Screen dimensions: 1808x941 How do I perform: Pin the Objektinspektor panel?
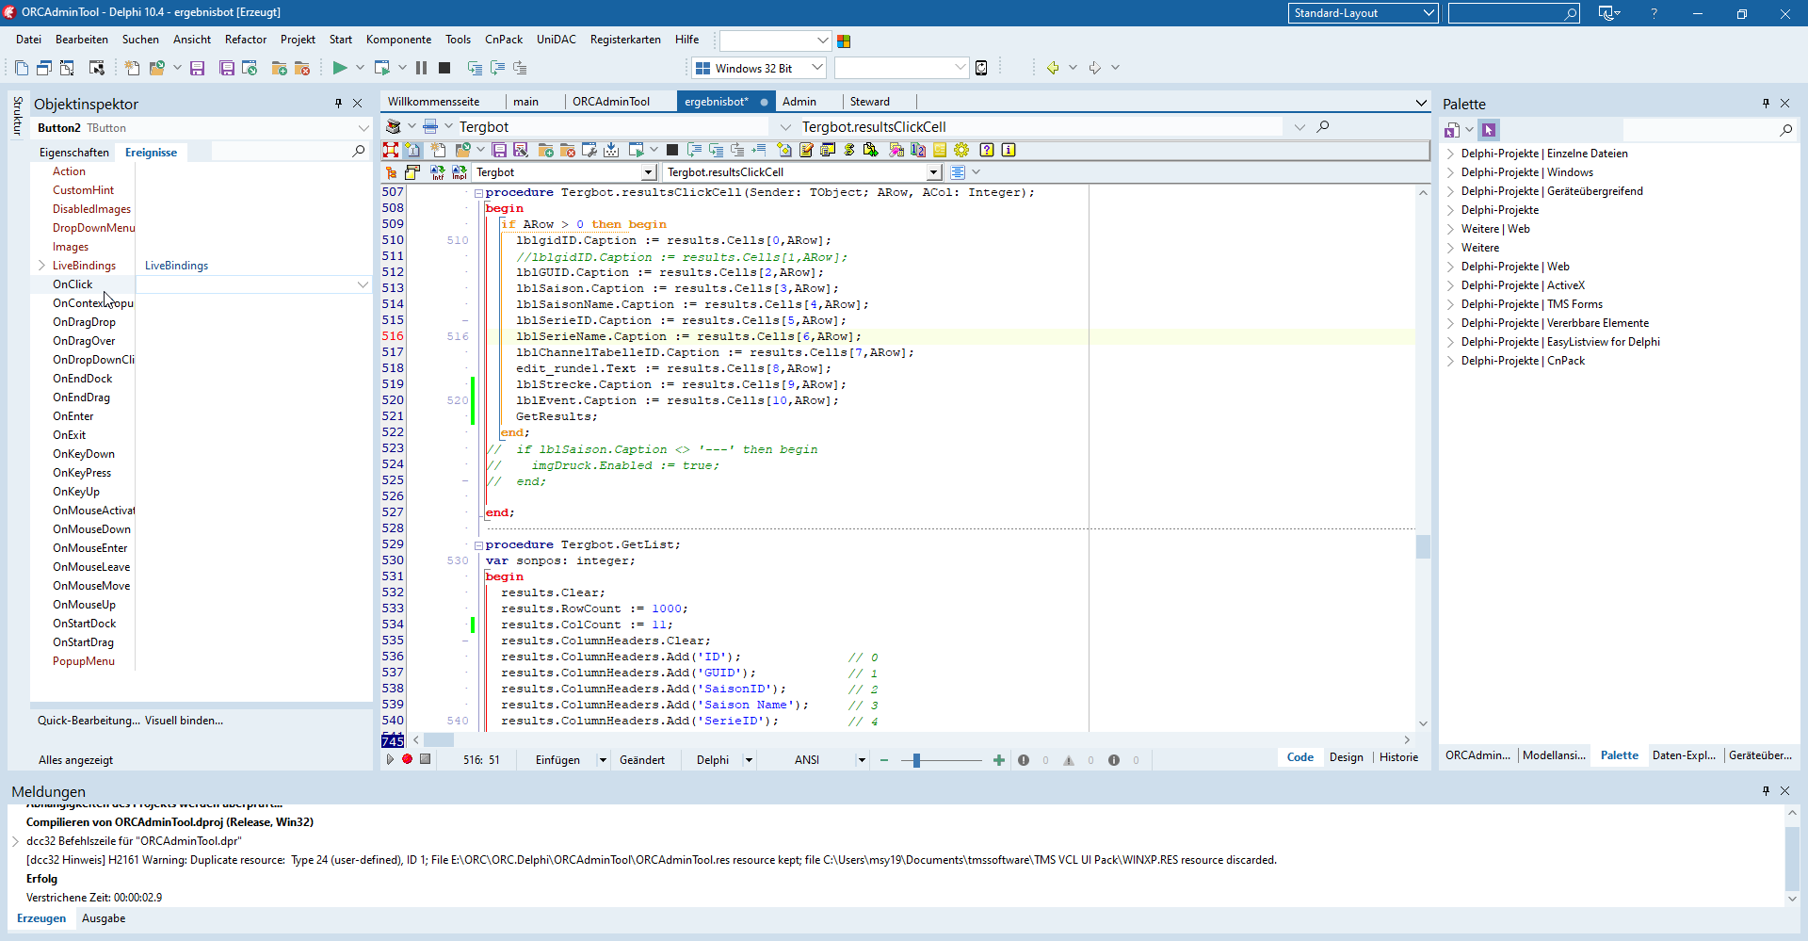(338, 104)
